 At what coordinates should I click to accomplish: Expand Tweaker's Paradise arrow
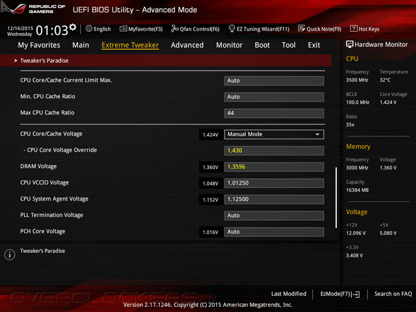pyautogui.click(x=16, y=61)
